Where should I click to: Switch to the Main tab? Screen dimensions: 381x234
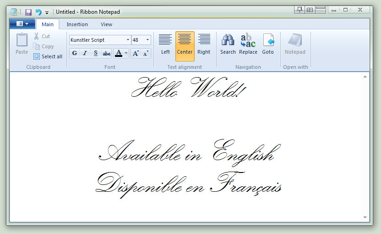coord(47,24)
